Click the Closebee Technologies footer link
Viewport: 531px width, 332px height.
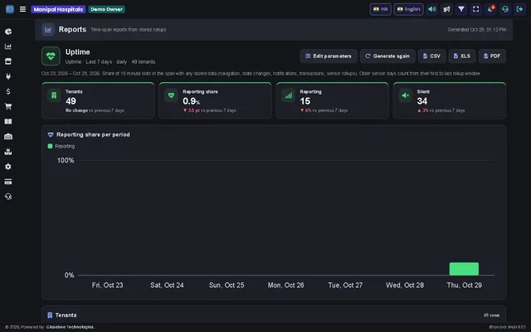click(x=71, y=327)
